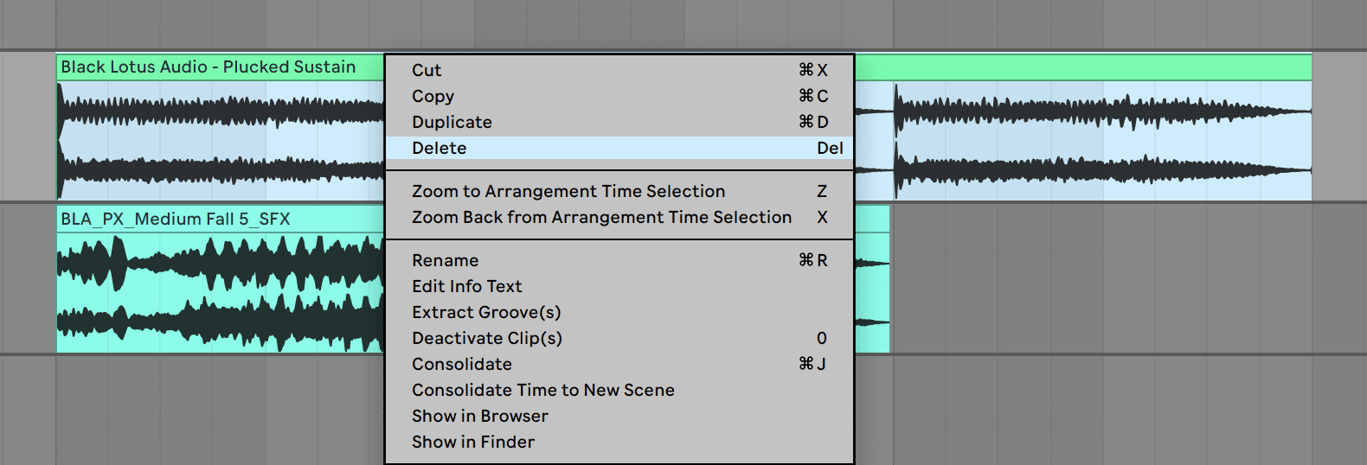Choose Consolidate from the menu
The height and width of the screenshot is (465, 1367).
(x=619, y=364)
